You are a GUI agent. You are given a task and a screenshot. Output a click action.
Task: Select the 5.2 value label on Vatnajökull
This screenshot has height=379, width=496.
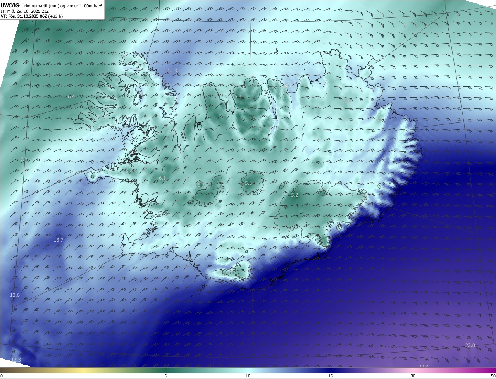click(294, 195)
